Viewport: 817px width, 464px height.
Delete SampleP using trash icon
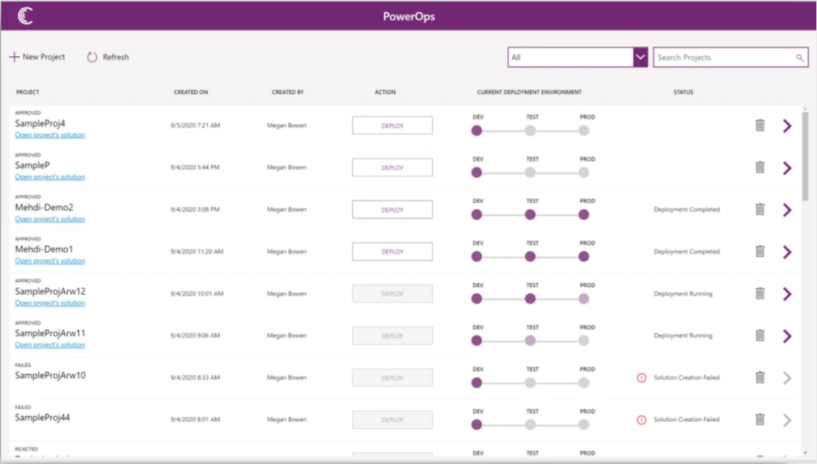point(760,167)
